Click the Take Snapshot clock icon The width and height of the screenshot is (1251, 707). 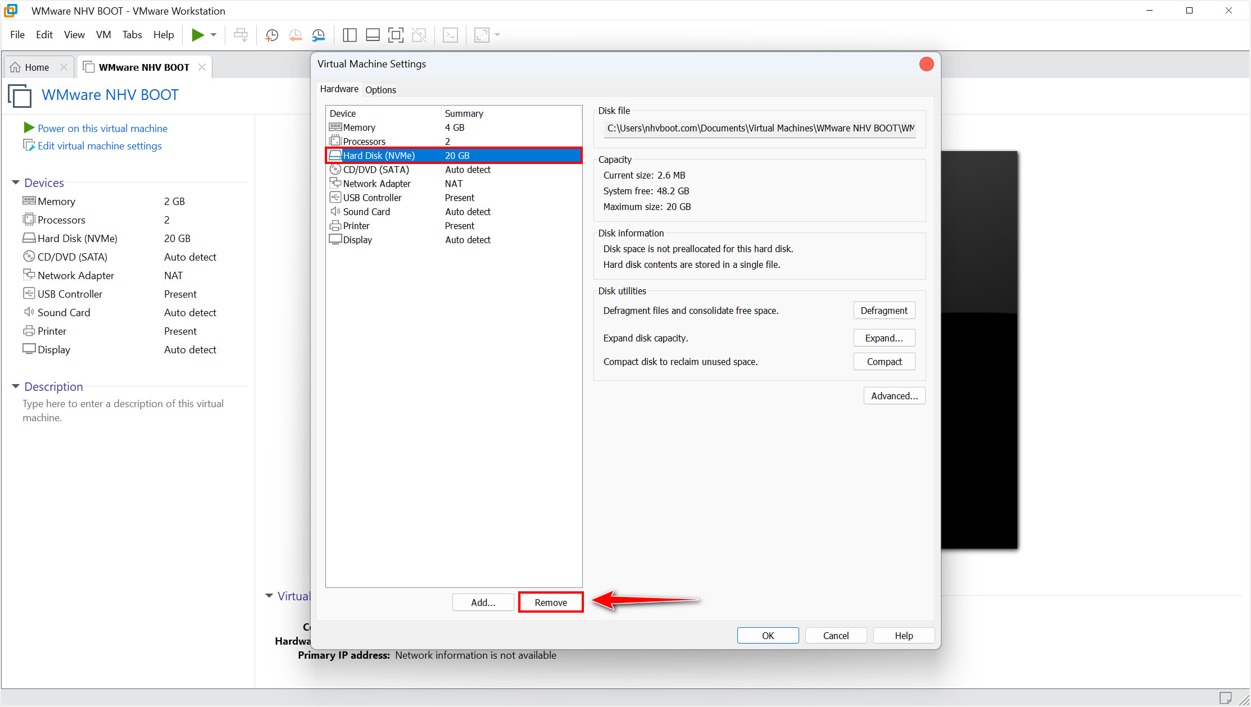(x=271, y=35)
